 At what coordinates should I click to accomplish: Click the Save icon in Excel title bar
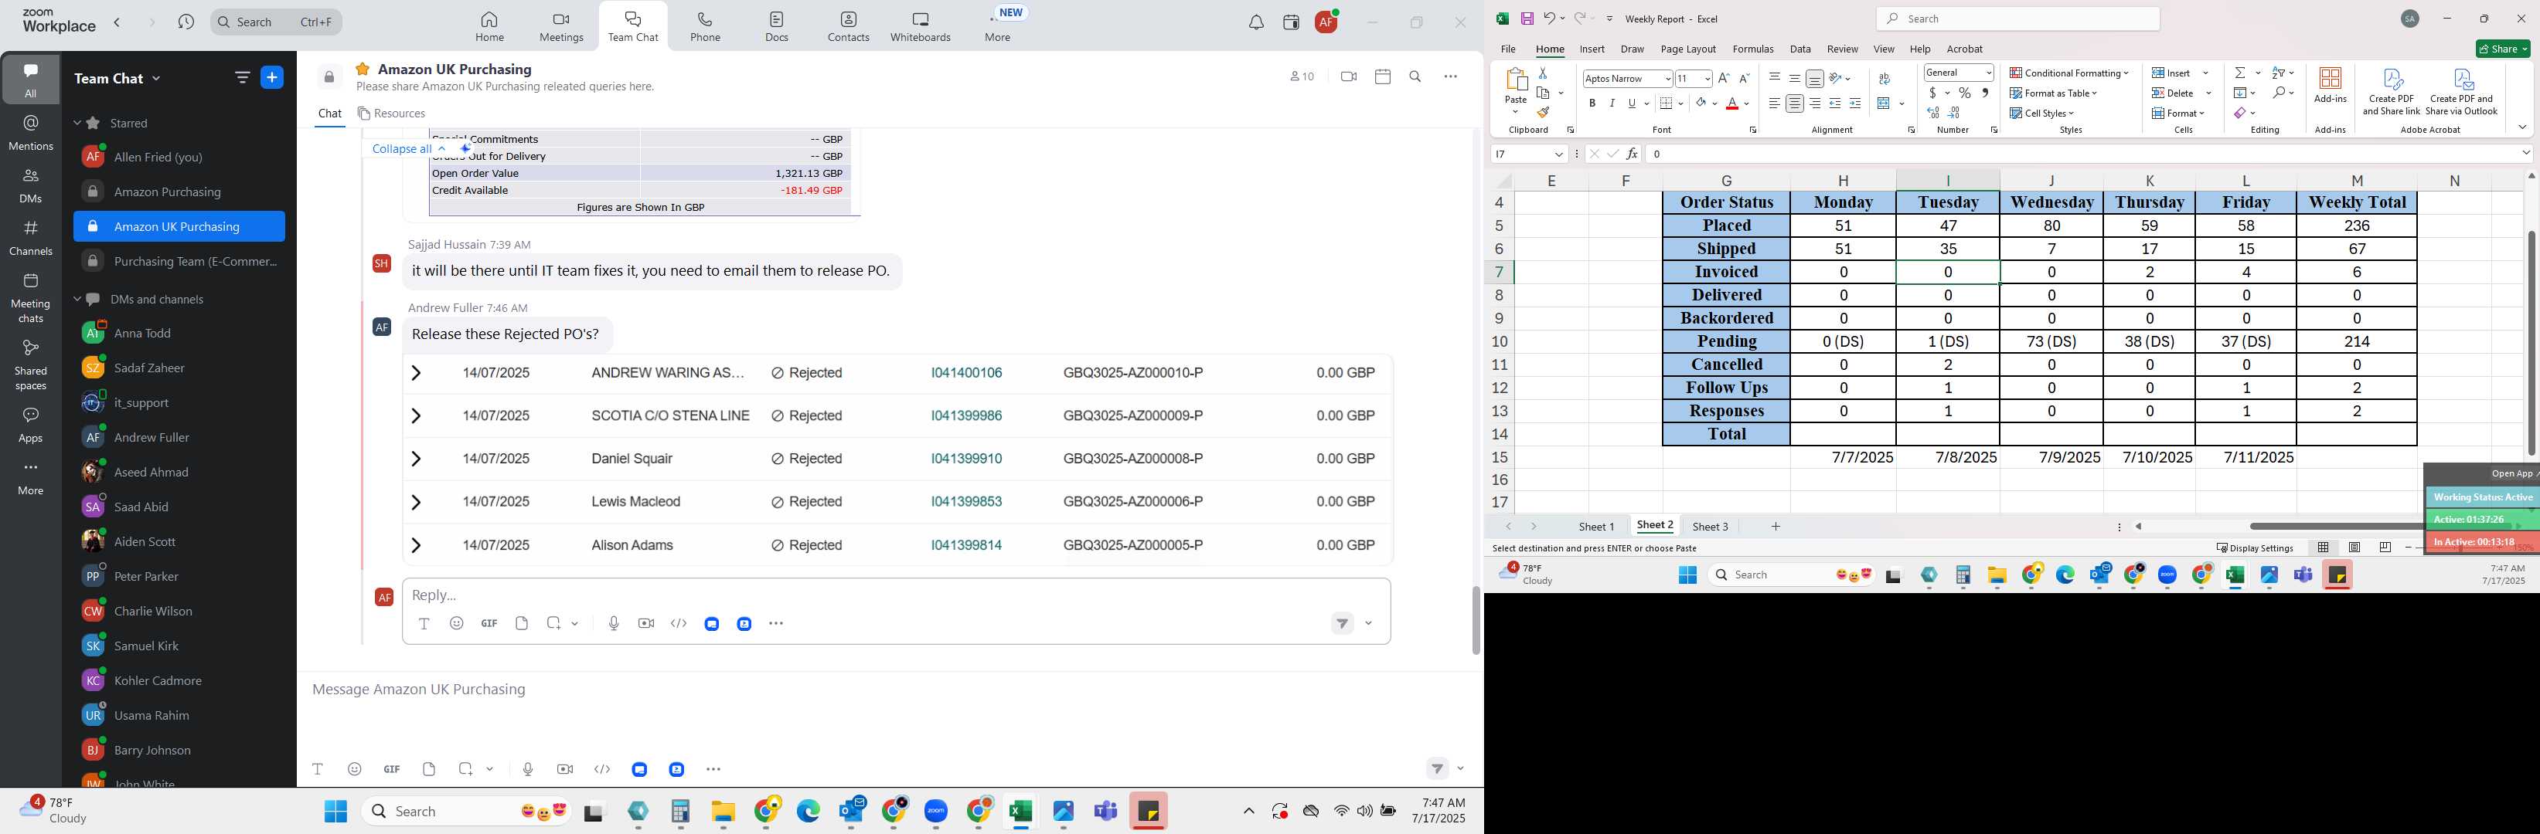coord(1527,19)
